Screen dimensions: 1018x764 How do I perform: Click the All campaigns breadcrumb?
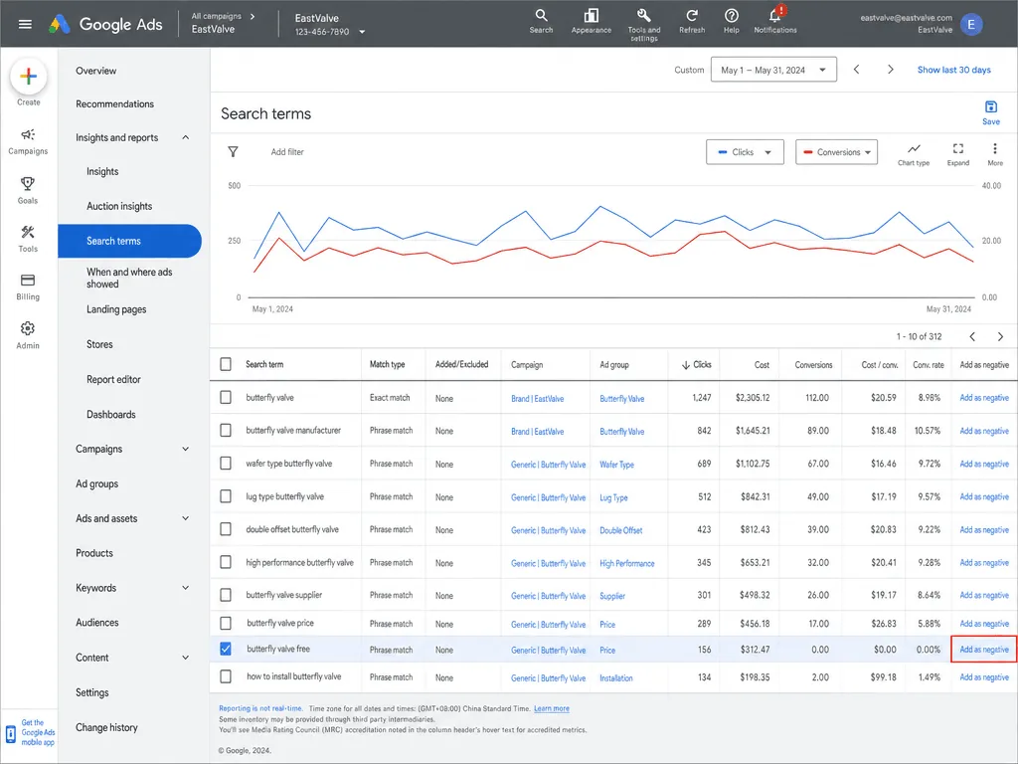(216, 16)
